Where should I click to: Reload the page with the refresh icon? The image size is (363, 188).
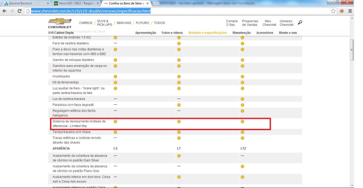(x=20, y=11)
